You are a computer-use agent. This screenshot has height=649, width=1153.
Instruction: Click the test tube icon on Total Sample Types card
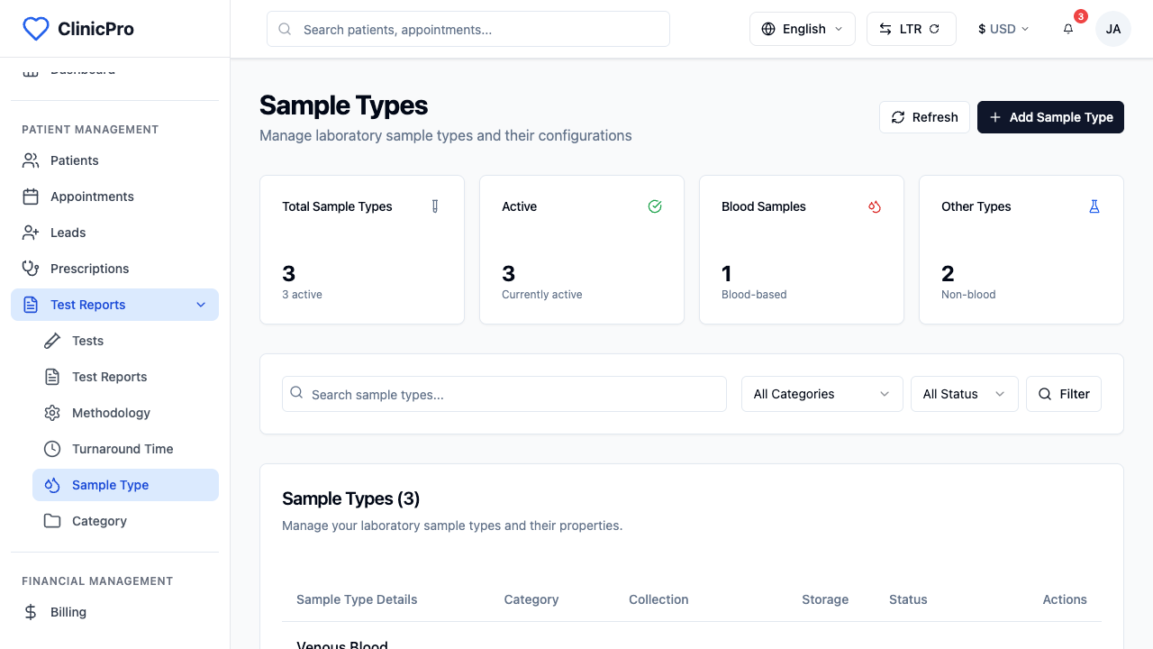435,206
